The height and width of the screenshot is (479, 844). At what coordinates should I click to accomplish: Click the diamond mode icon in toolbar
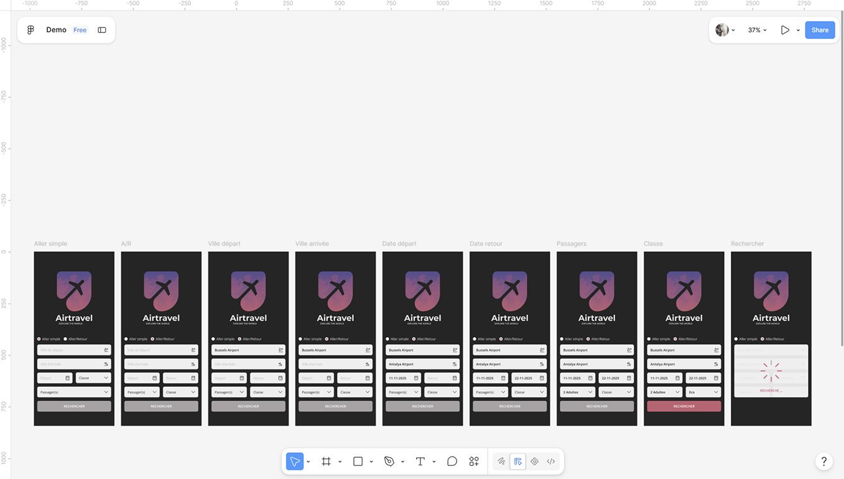[x=534, y=462]
